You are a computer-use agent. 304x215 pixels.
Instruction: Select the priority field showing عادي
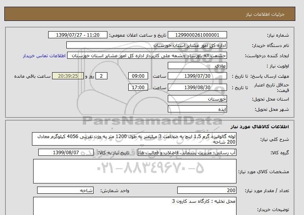coord(197,65)
